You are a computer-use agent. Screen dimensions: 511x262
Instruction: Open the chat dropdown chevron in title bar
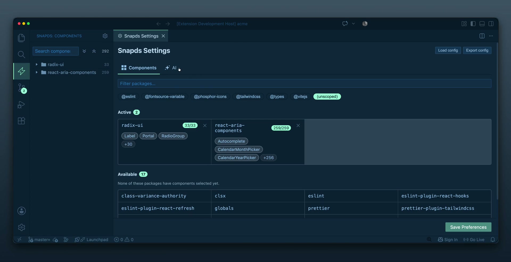(x=353, y=24)
